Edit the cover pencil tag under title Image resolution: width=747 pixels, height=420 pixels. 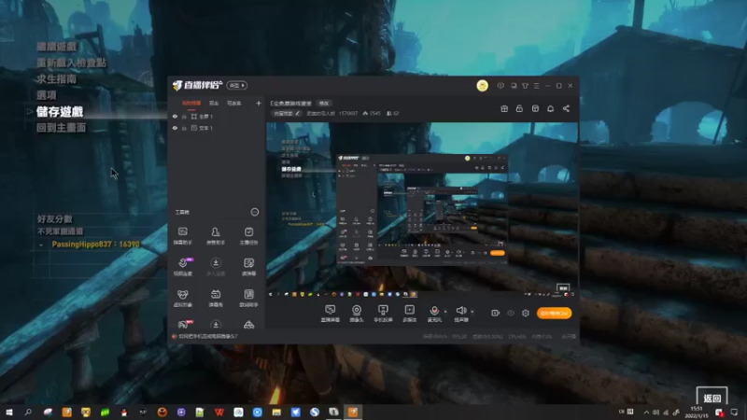(x=287, y=113)
